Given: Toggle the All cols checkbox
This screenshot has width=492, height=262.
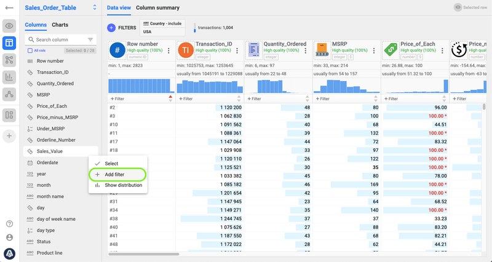Looking at the screenshot, I should [x=30, y=50].
